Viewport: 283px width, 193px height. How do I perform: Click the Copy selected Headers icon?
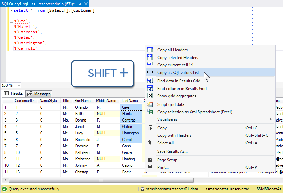pyautogui.click(x=150, y=57)
